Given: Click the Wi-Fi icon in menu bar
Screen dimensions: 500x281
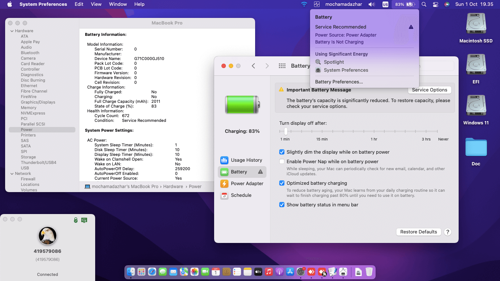Looking at the screenshot, I should [304, 4].
